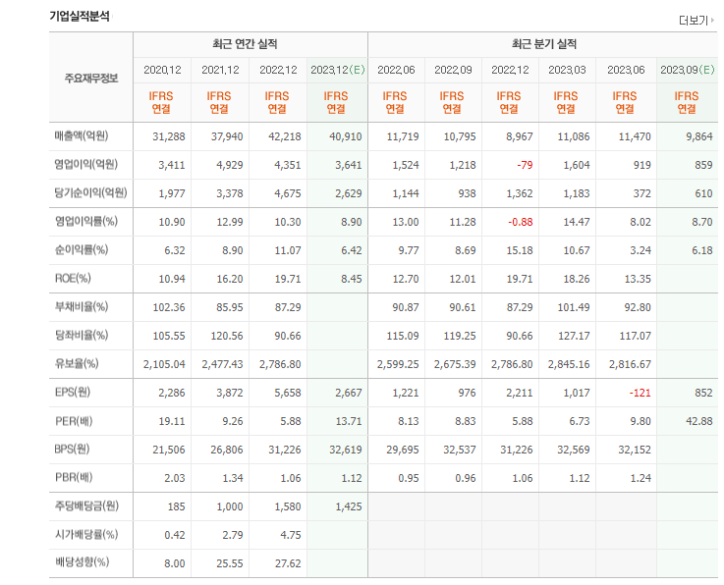Click the 2021.12 annual column header
724x585 pixels.
[220, 70]
